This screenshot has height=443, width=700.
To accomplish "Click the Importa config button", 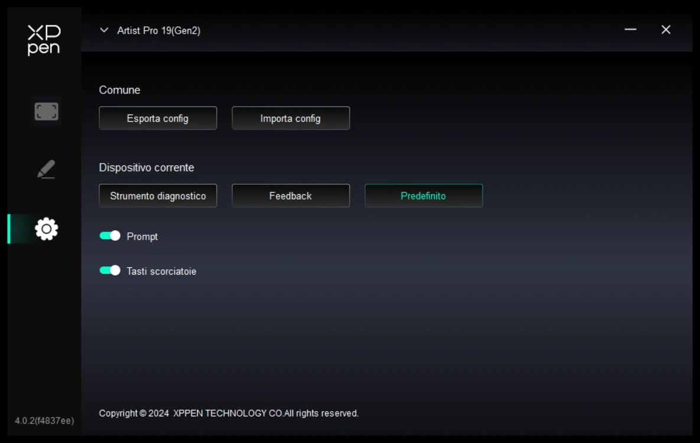I will [291, 118].
